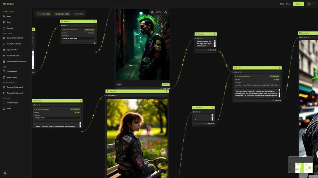Image resolution: width=318 pixels, height=178 pixels.
Task: Open Generate from Sketch
Action: (x=13, y=38)
